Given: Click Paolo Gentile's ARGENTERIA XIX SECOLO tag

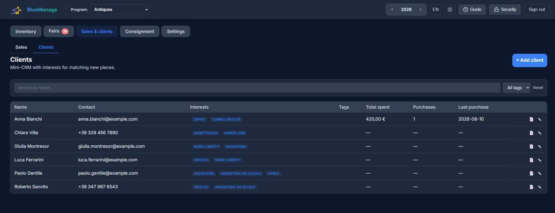Looking at the screenshot, I should [x=241, y=174].
